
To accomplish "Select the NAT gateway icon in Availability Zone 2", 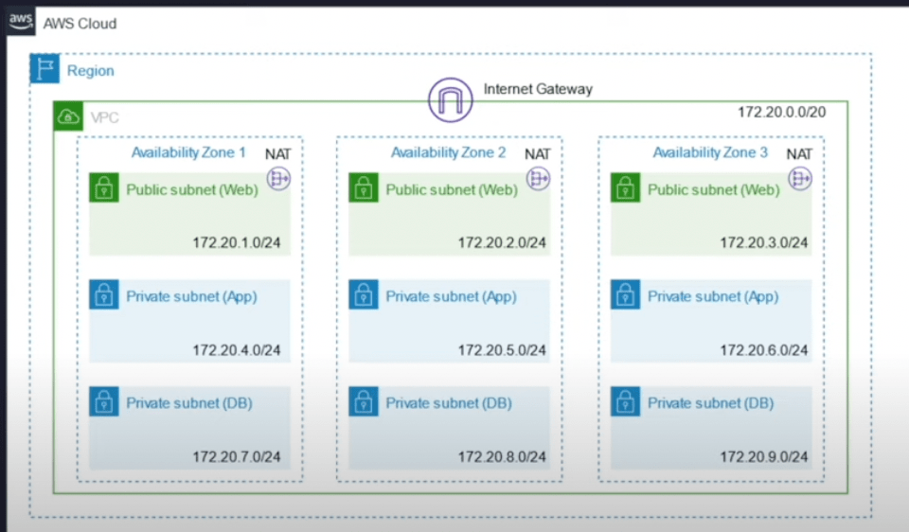I will 539,178.
